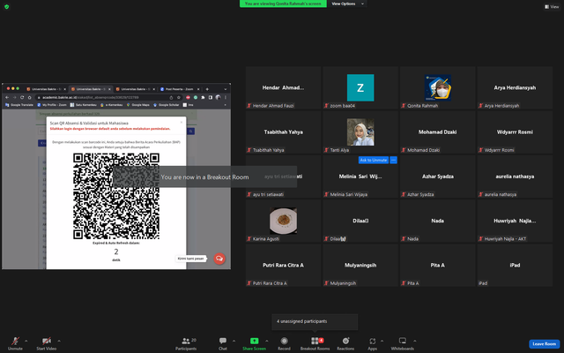Select Qonita Rahmah participant tile
The width and height of the screenshot is (564, 353).
438,87
